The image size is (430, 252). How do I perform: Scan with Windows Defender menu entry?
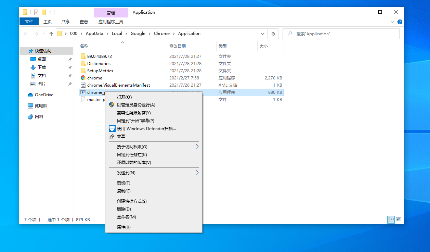154,128
